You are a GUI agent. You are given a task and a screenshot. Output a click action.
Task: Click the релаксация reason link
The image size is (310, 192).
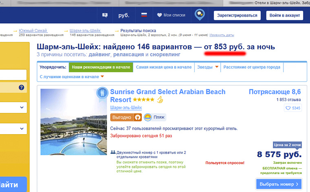coord(128,55)
